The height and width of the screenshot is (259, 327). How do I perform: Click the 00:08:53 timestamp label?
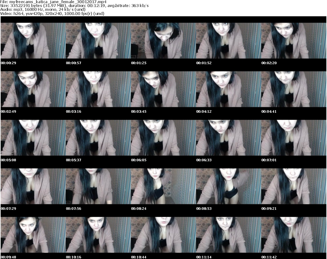tap(204, 209)
